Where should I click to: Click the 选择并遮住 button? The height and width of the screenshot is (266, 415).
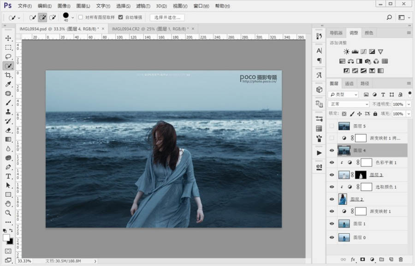click(x=167, y=18)
